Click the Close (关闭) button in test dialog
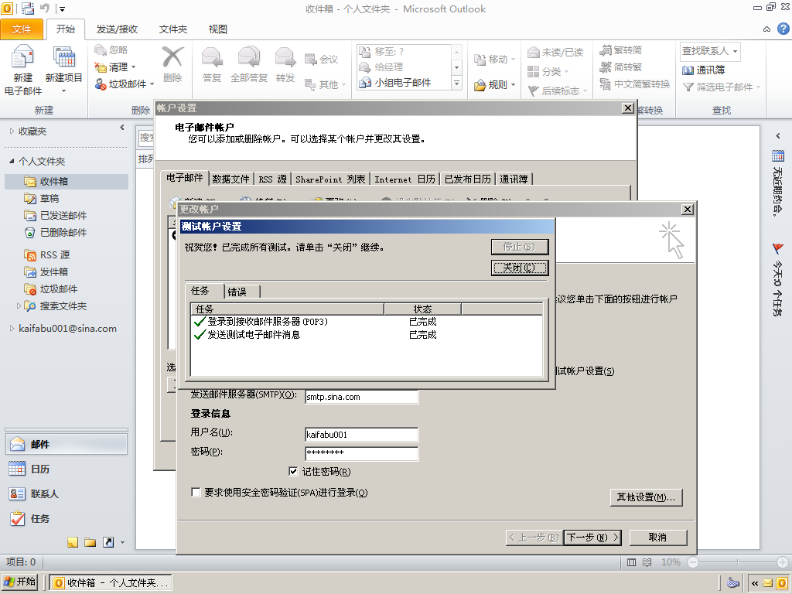 [520, 268]
